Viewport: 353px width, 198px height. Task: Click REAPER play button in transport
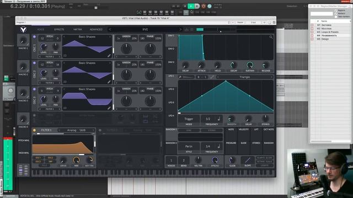click(191, 6)
